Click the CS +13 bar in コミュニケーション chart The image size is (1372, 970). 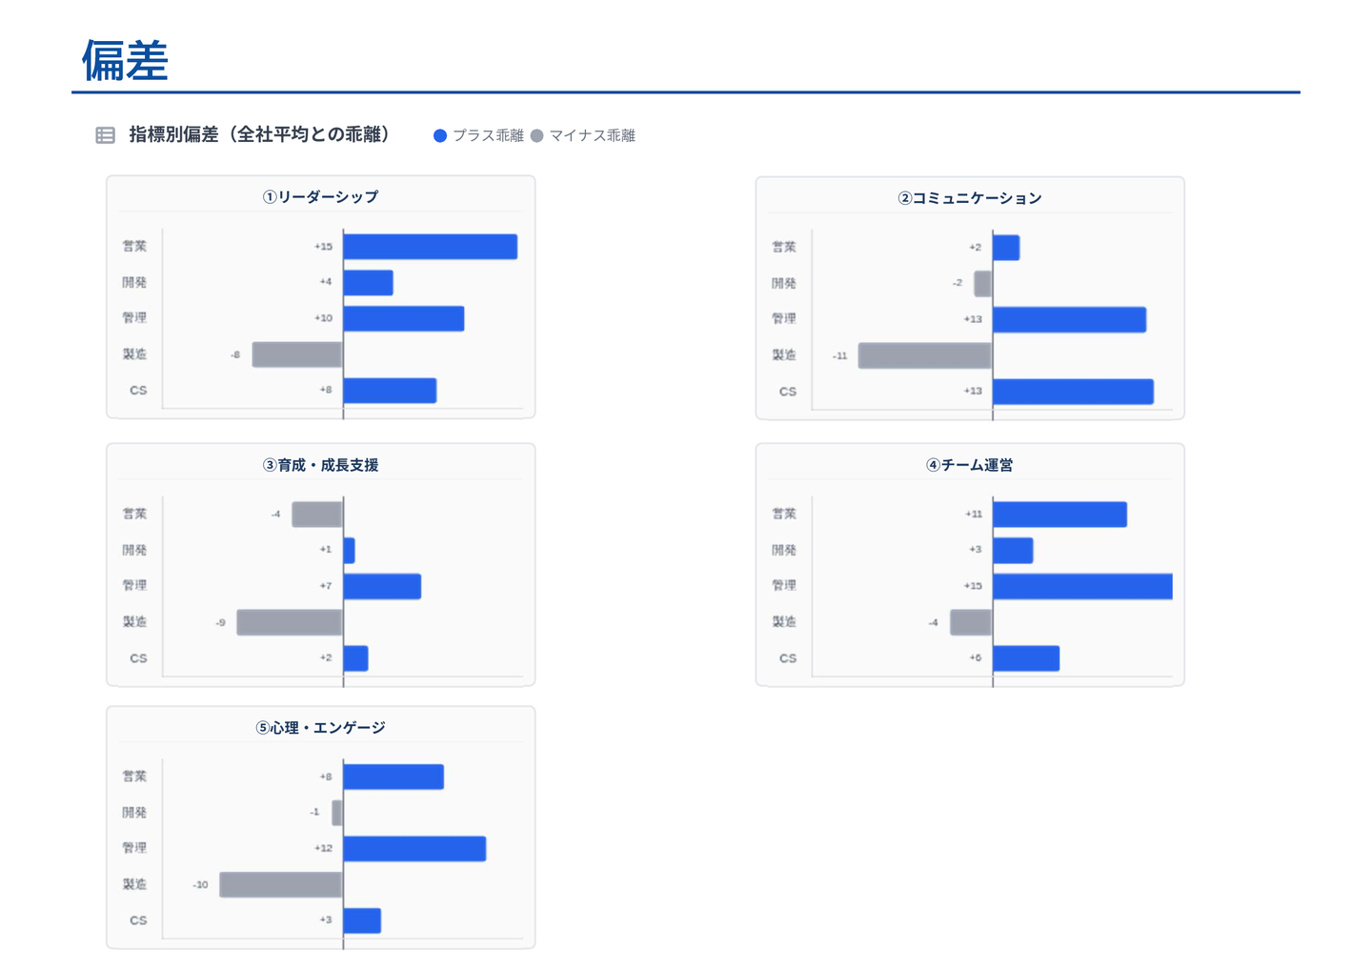point(1073,392)
